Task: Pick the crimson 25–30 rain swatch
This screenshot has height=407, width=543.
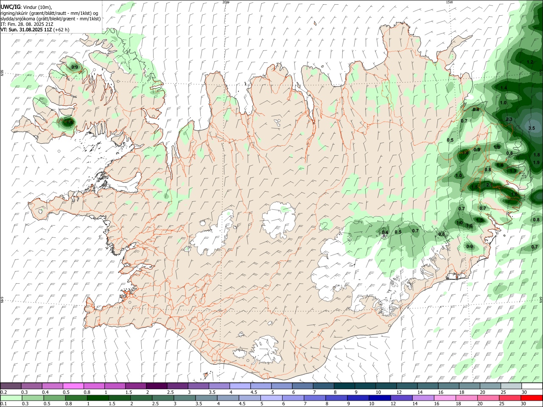Action: [x=509, y=398]
